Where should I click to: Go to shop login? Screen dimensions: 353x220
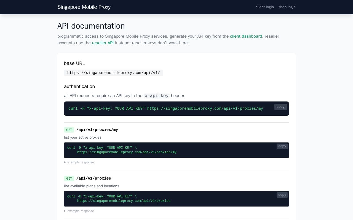coord(287,7)
